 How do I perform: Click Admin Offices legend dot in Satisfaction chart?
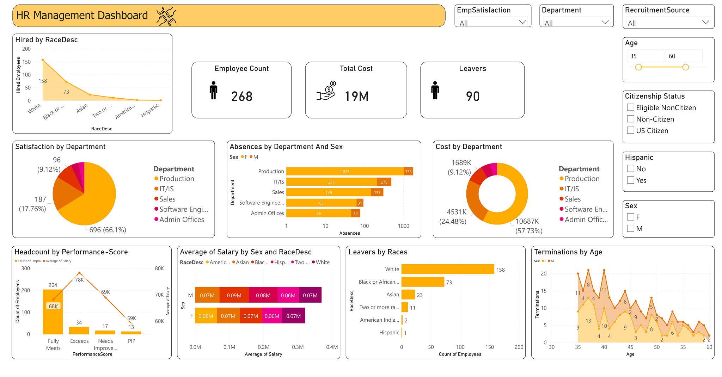156,220
